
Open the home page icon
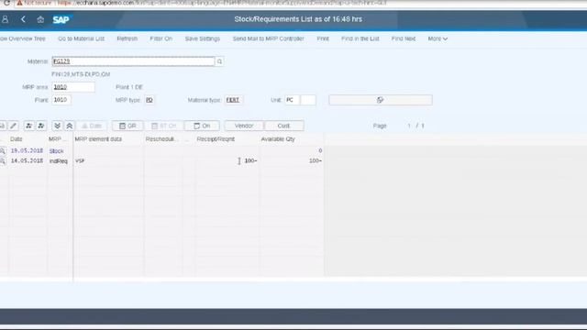point(40,19)
